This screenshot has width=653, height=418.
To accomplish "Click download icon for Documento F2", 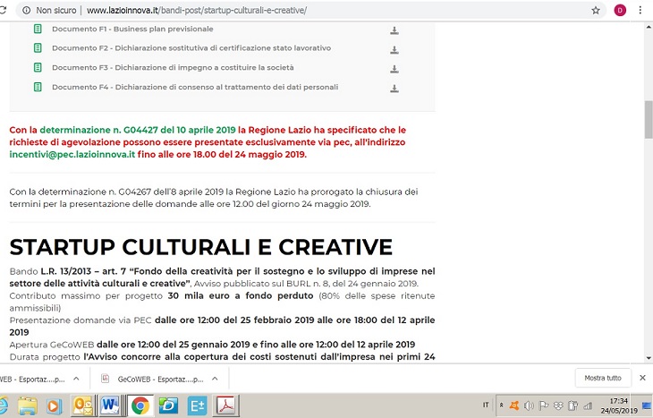I will [x=394, y=49].
